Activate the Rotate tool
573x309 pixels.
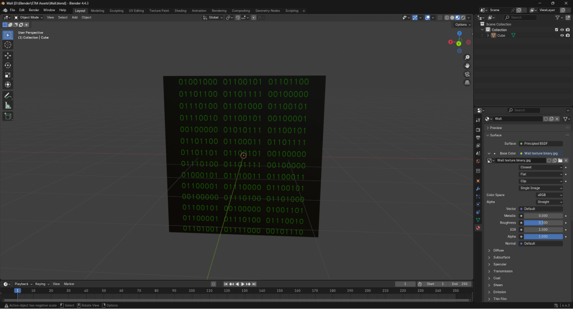click(x=8, y=65)
